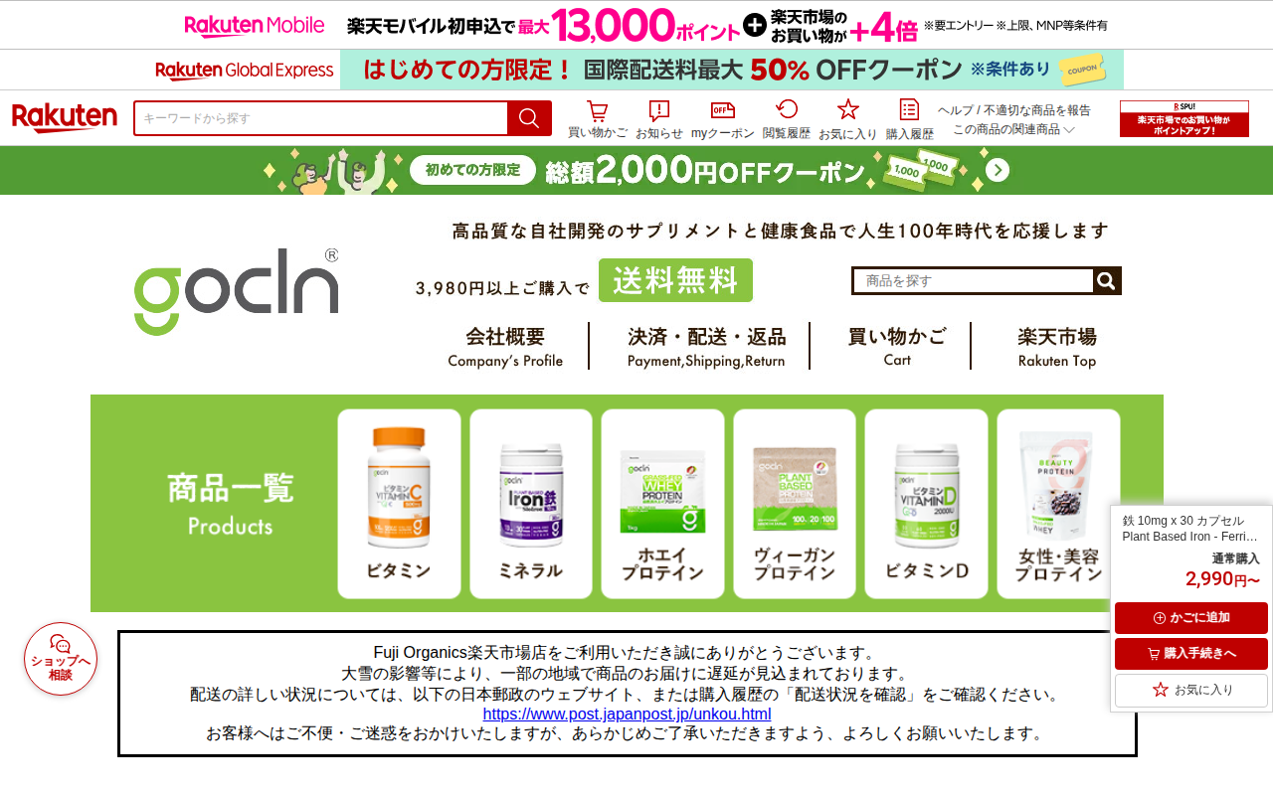Screen dimensions: 1273x795
Task: Go to 楽天市場 Rakuten Top menu
Action: pos(1057,347)
